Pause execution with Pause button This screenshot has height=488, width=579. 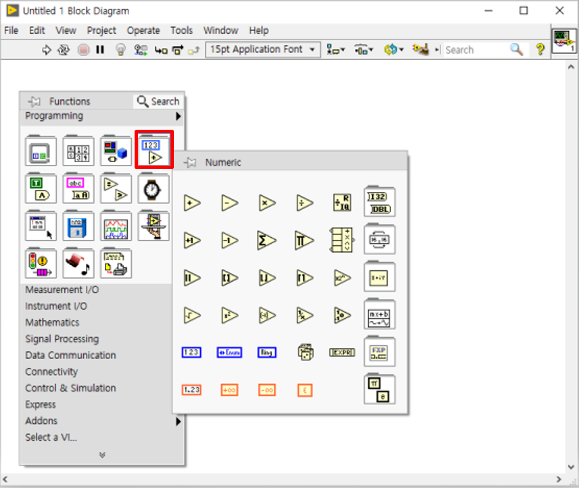coord(100,49)
